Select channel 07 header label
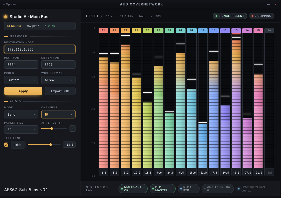Image resolution: width=281 pixels, height=198 pixels. tap(169, 30)
